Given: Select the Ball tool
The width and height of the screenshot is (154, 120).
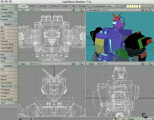Looking at the screenshot, I should (9, 31).
